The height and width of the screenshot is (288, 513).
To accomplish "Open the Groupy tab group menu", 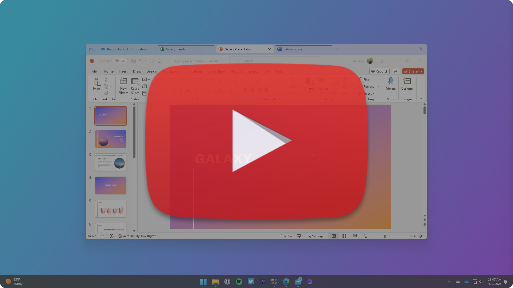I will (x=92, y=49).
